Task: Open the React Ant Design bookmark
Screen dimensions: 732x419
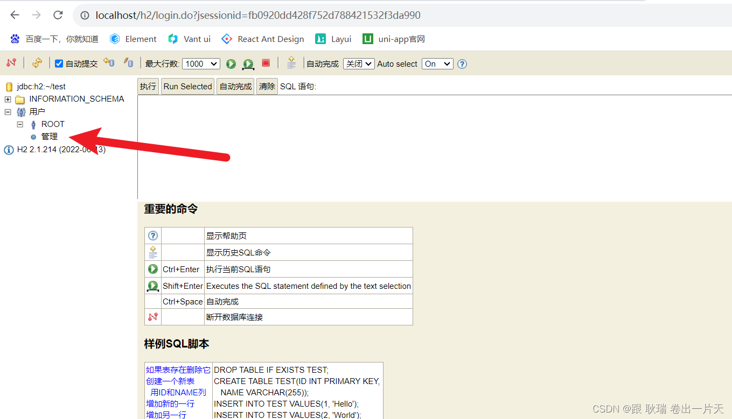Action: pos(263,39)
